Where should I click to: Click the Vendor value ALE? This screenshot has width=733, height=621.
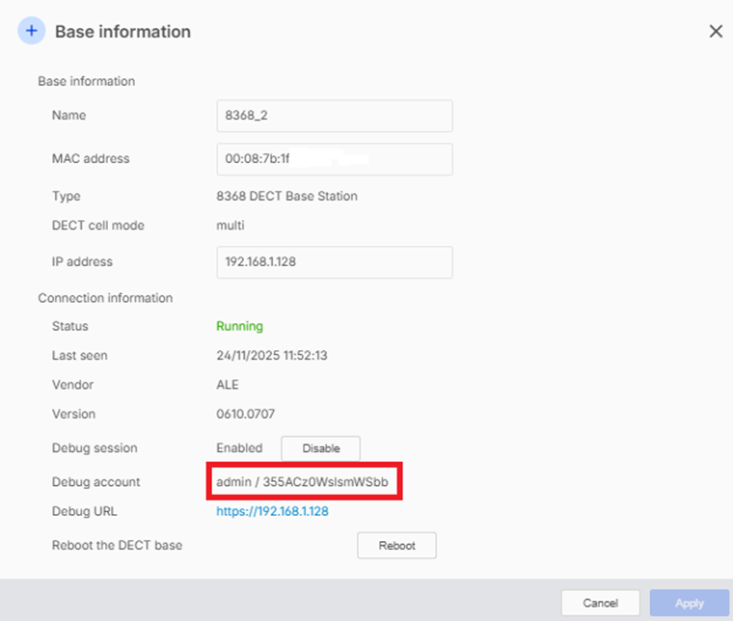click(228, 385)
